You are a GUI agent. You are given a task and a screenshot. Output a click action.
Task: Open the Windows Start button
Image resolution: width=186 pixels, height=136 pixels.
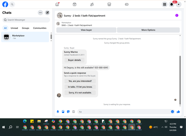pyautogui.click(x=3, y=127)
